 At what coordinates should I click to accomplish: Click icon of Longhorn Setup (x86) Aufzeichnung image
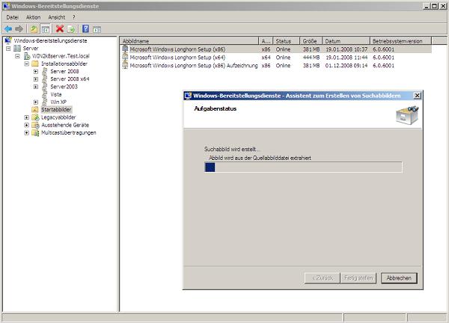coord(125,65)
